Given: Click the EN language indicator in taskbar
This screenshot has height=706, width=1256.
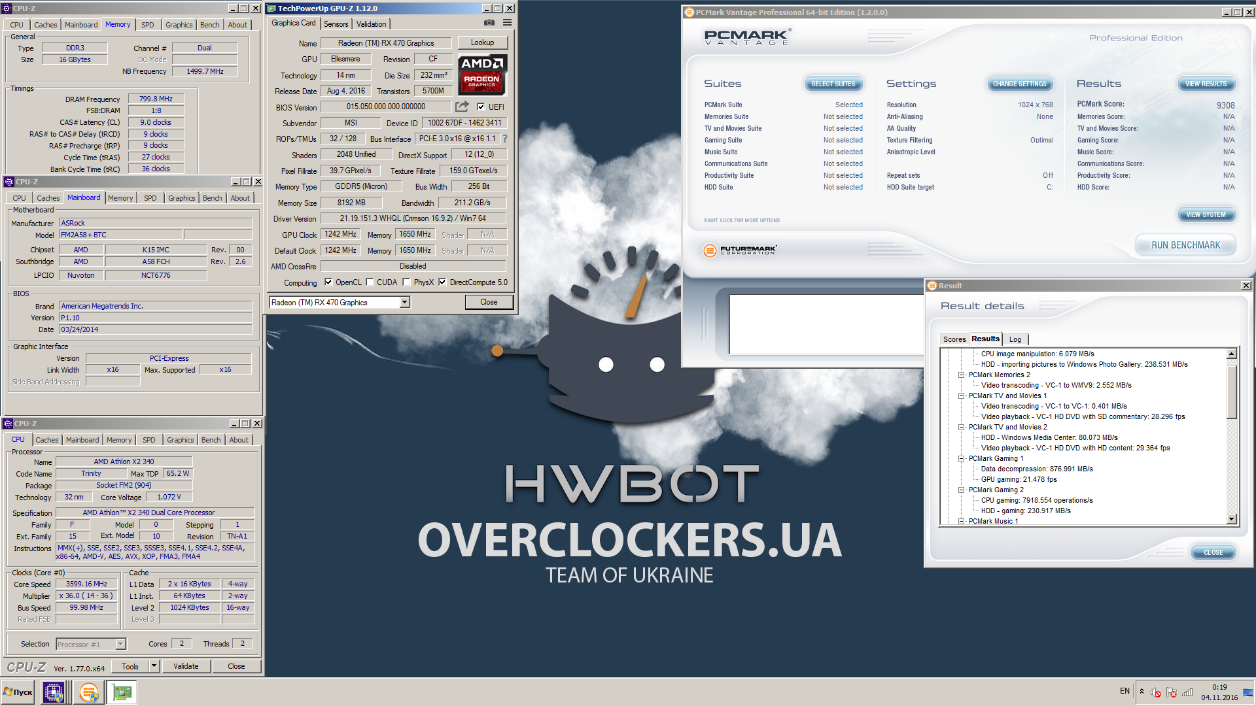Looking at the screenshot, I should (x=1125, y=691).
